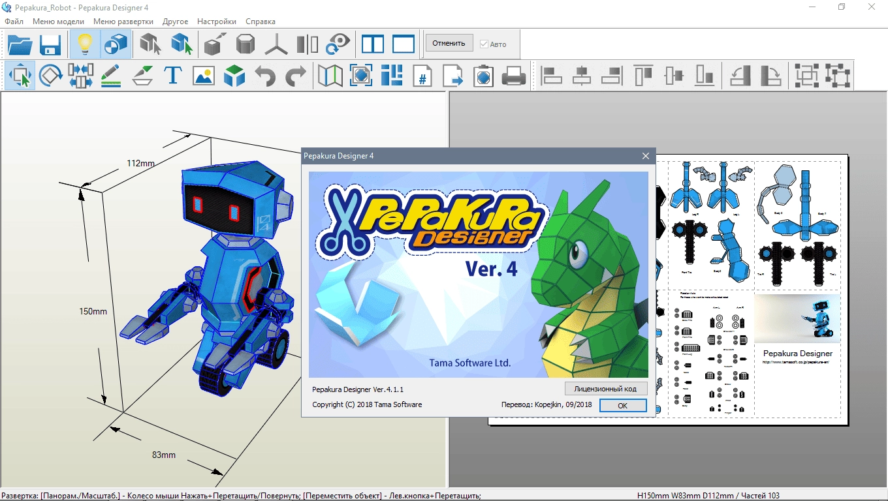The height and width of the screenshot is (501, 888).
Task: Click the rotate counterclockwise icon
Action: (740, 76)
